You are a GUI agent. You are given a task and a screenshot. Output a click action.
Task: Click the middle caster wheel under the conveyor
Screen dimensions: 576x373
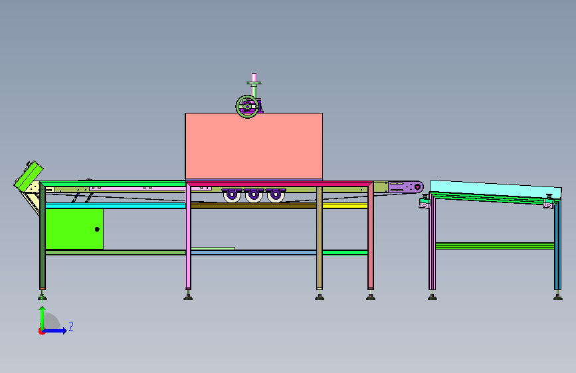tap(254, 195)
